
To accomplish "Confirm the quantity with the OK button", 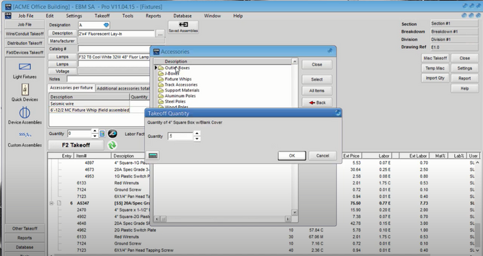I will click(292, 156).
